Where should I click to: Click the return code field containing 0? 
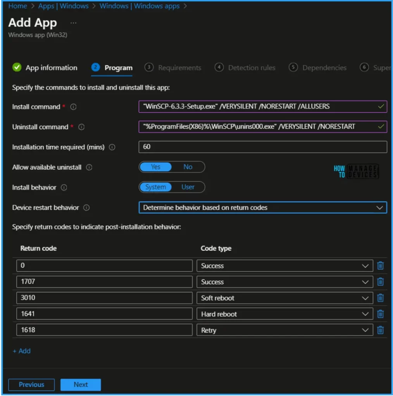[104, 266]
